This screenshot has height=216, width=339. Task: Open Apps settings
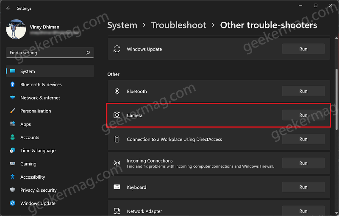50,124
